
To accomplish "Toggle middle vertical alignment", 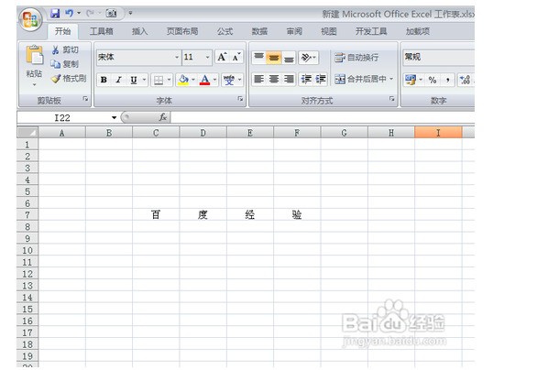I will (x=274, y=58).
